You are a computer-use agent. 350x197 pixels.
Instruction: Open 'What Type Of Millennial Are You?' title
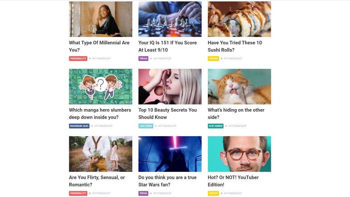pyautogui.click(x=99, y=46)
